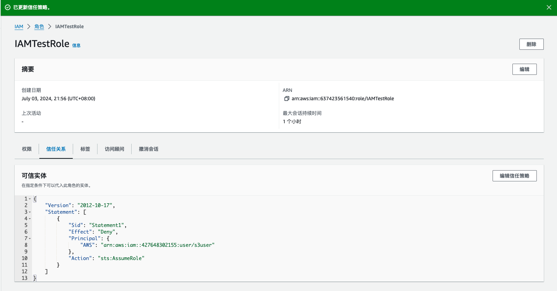
Task: Click the success checkmark icon in banner
Action: pos(7,7)
